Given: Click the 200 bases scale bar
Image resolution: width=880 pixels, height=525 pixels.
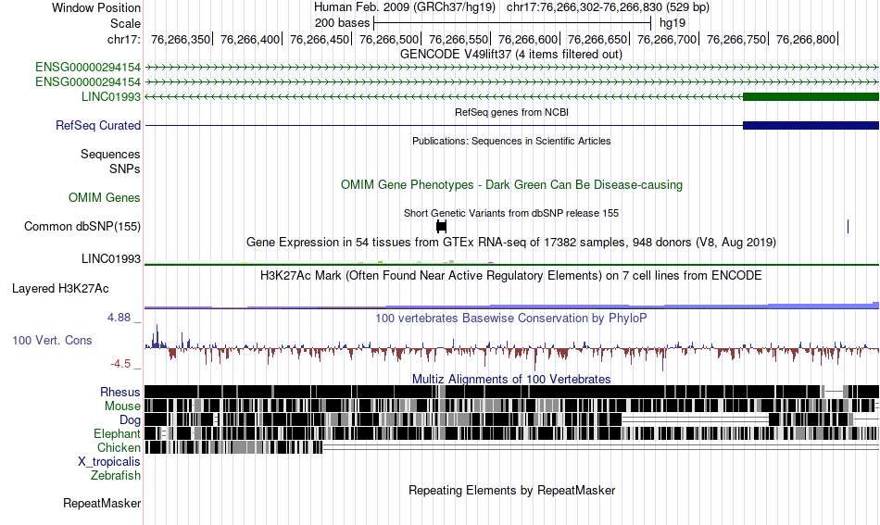Looking at the screenshot, I should 512,23.
